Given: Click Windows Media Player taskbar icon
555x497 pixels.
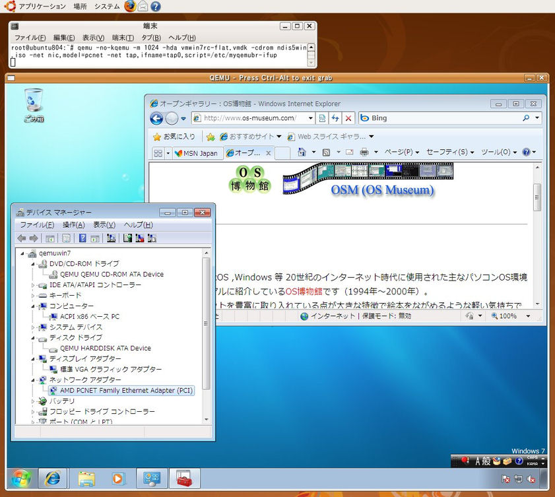Looking at the screenshot, I should point(118,479).
